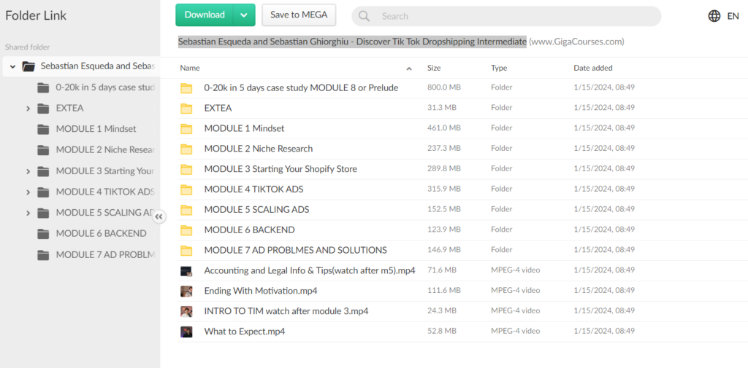Click the 52.8 MB size cell
The image size is (748, 368).
[442, 331]
